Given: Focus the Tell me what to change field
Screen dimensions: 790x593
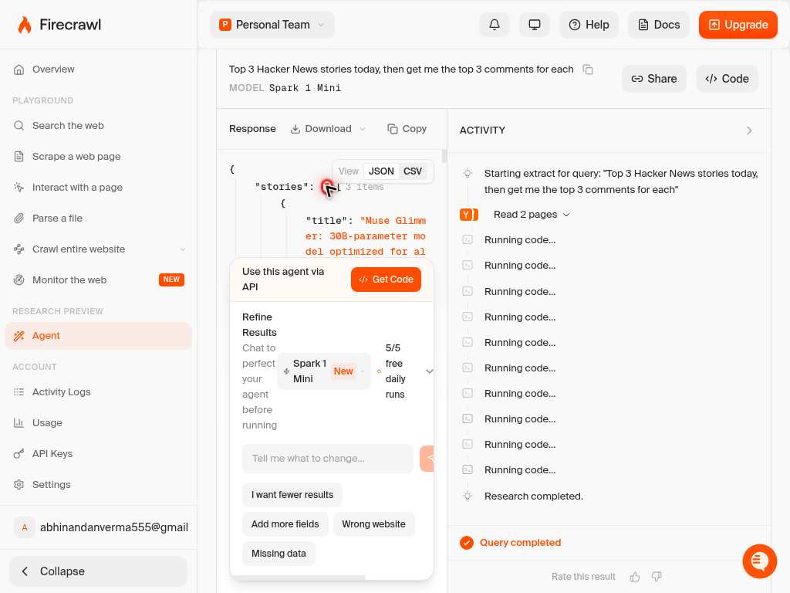Looking at the screenshot, I should click(x=327, y=459).
